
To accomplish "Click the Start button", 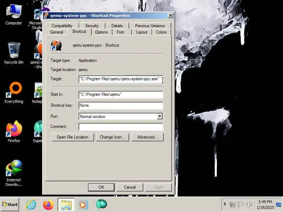I will point(10,205).
